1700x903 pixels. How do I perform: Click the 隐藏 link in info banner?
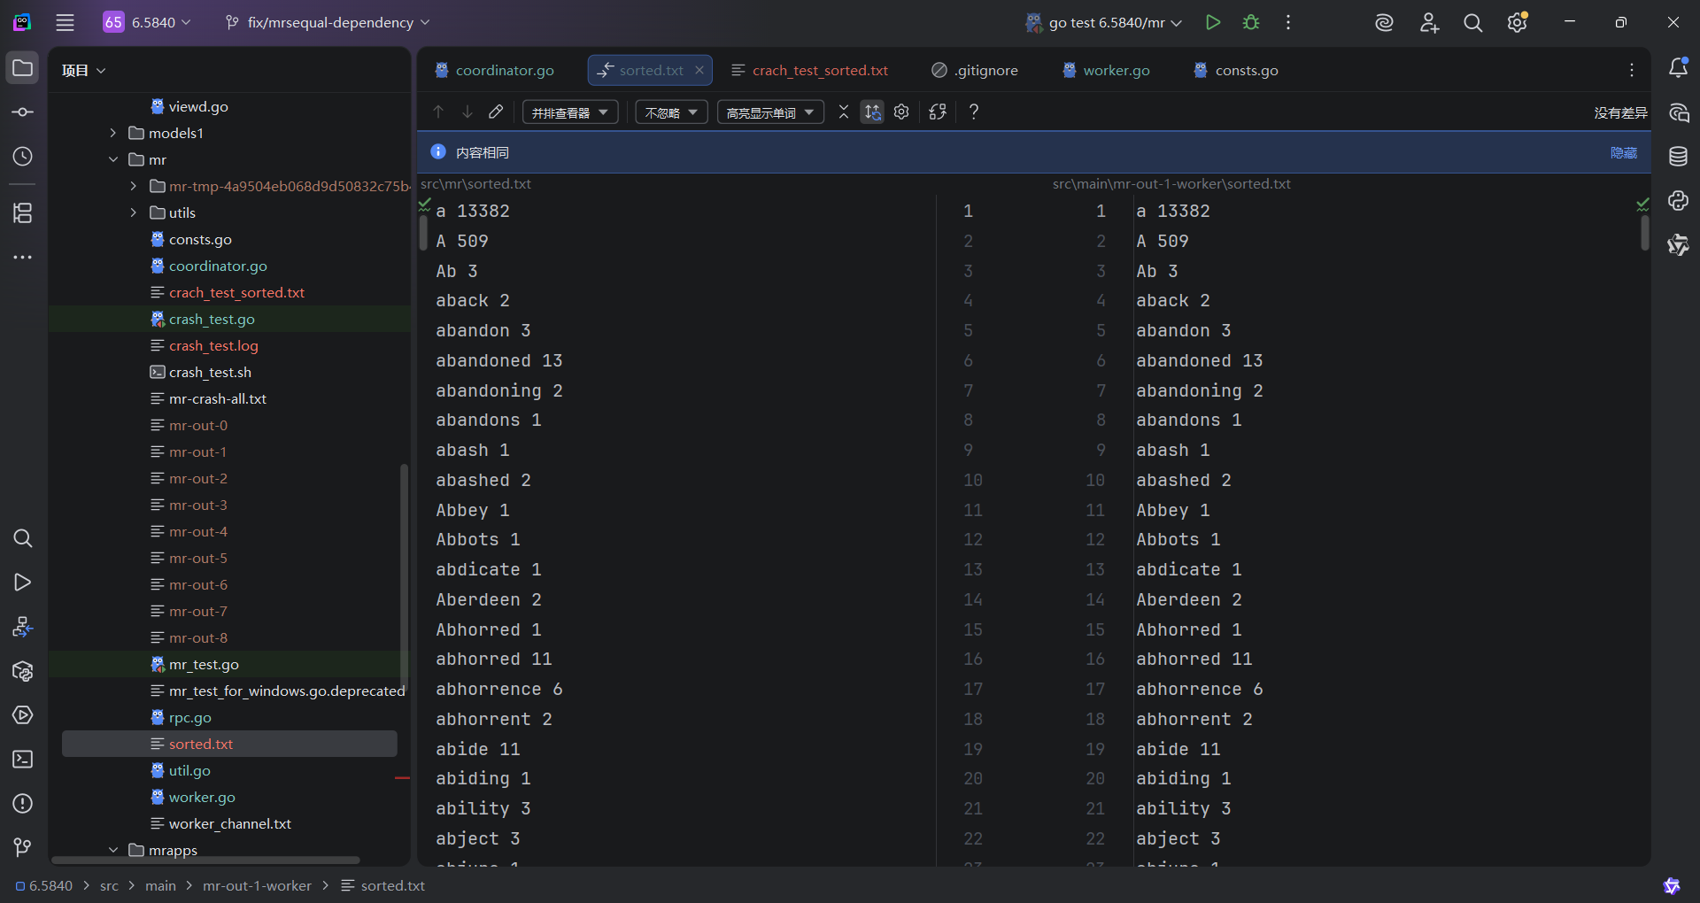pyautogui.click(x=1623, y=152)
